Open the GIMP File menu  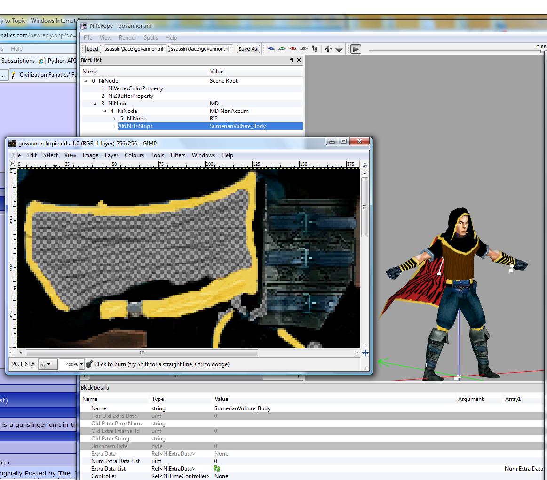(x=16, y=155)
